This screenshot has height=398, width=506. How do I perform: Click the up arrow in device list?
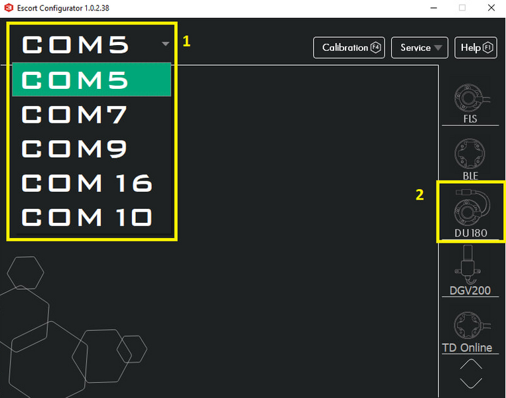click(x=471, y=364)
